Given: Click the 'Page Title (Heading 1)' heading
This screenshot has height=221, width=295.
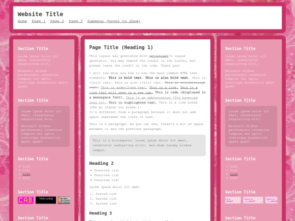Looking at the screenshot, I should click(x=121, y=47).
